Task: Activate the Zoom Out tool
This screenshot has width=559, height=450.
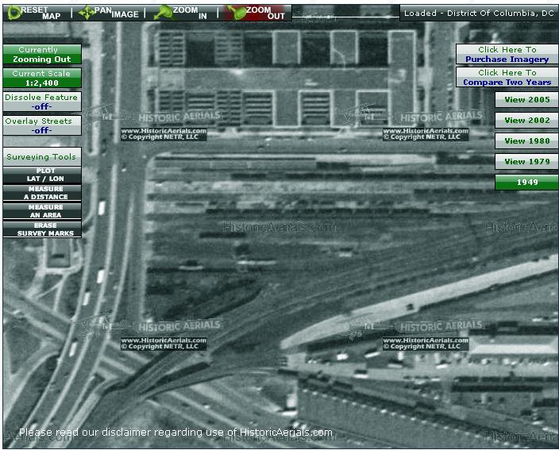Action: coord(256,12)
